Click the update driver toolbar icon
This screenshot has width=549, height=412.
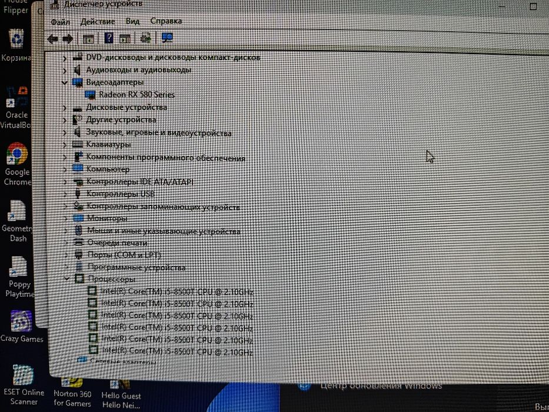pyautogui.click(x=145, y=38)
